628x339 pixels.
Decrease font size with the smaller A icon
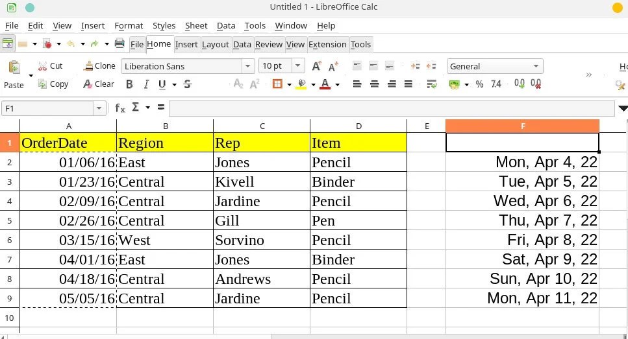(x=333, y=66)
